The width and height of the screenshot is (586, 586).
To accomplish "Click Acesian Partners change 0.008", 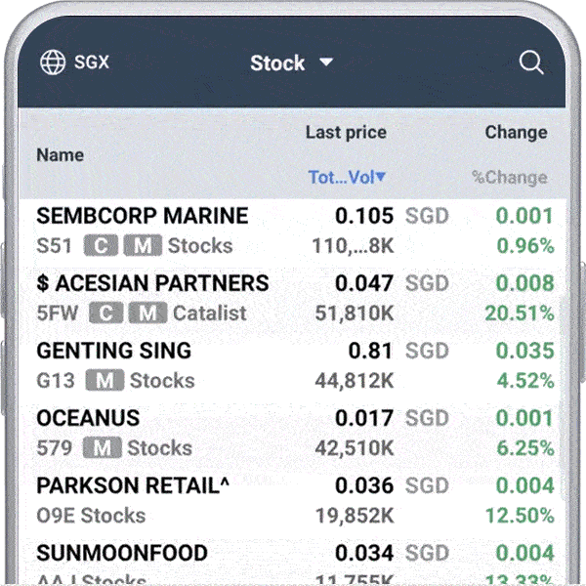I will point(524,283).
